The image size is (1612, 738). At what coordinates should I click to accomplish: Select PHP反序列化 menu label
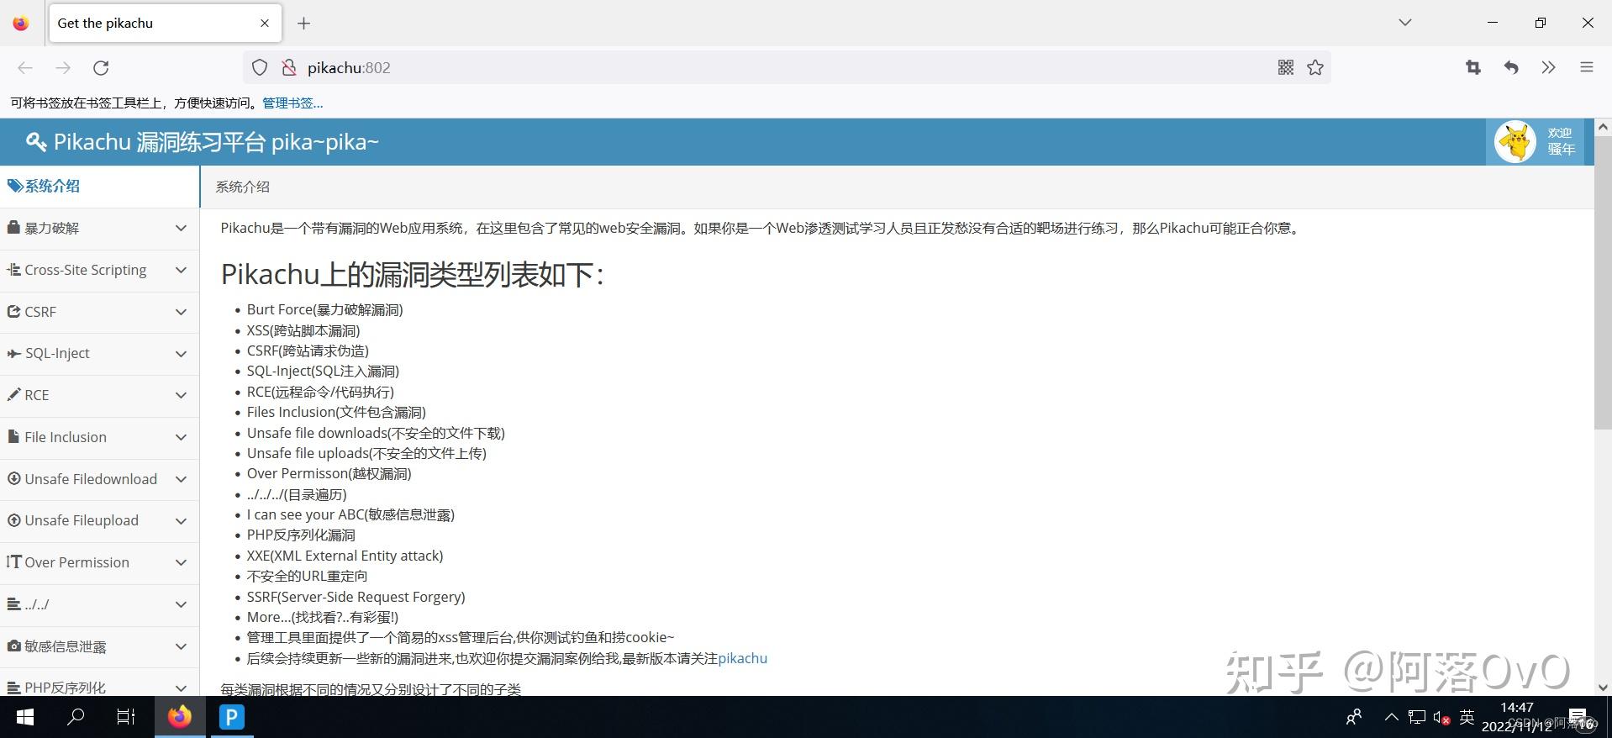point(66,688)
